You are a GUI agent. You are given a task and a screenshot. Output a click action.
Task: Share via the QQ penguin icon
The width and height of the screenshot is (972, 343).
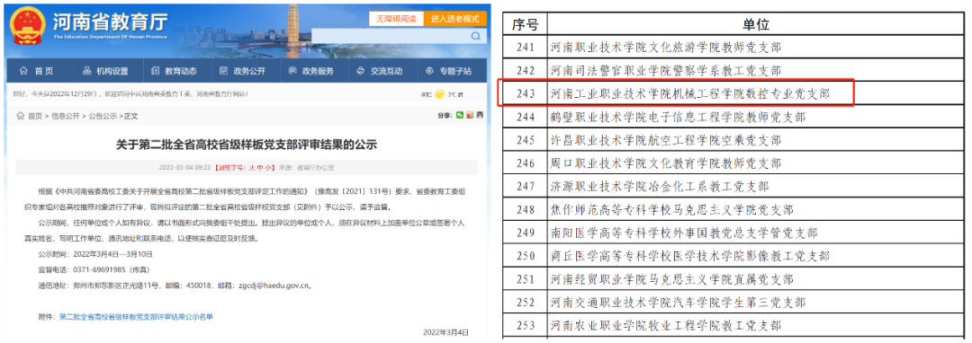(x=480, y=115)
